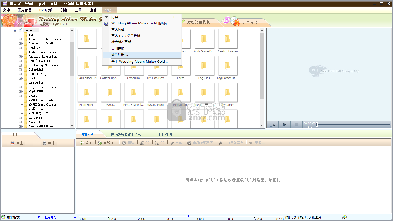Click the 添加背景音乐 music icon
393x221 pixels.
point(220,143)
